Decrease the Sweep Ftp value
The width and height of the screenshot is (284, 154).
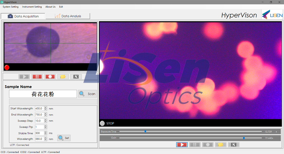(45, 128)
